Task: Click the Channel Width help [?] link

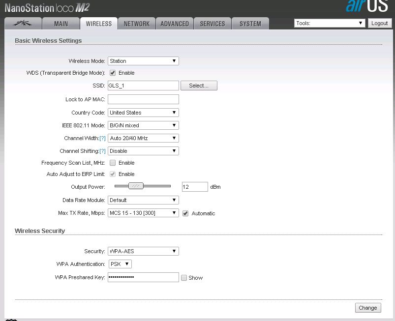Action: [102, 139]
